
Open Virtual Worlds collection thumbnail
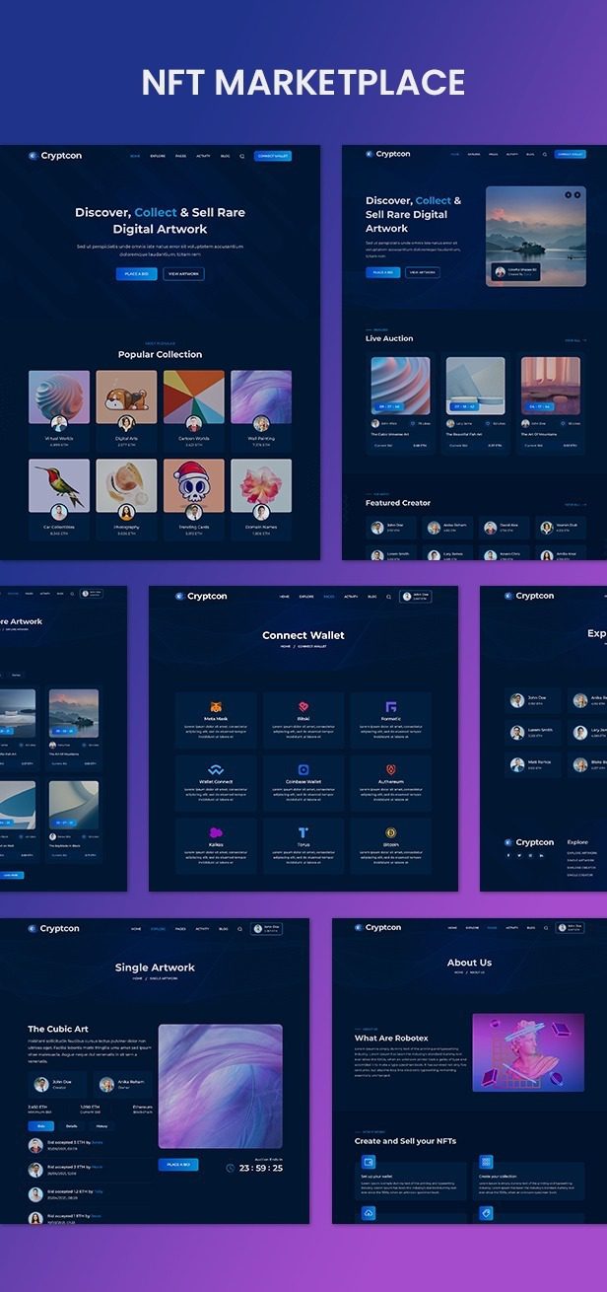(59, 396)
